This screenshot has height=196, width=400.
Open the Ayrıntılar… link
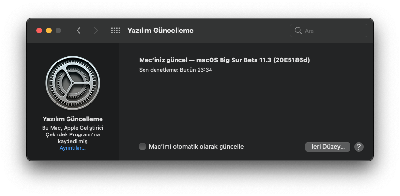[x=73, y=148]
